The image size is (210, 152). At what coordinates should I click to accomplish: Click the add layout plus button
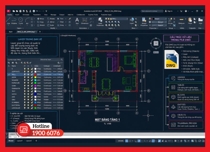pos(36,141)
